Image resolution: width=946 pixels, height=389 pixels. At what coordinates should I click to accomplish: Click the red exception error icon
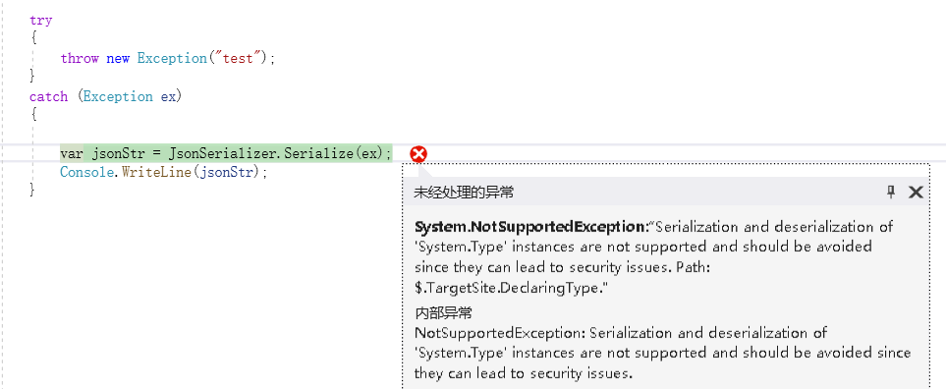click(418, 154)
